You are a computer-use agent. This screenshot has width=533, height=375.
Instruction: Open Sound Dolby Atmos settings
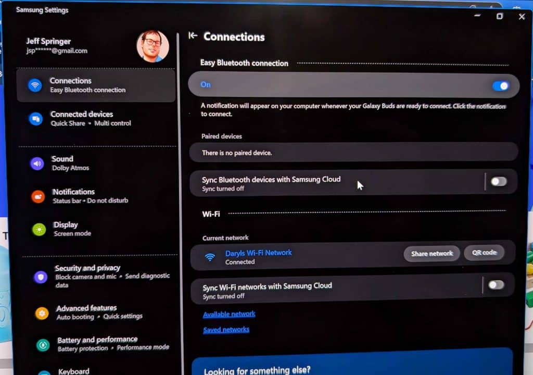[98, 164]
